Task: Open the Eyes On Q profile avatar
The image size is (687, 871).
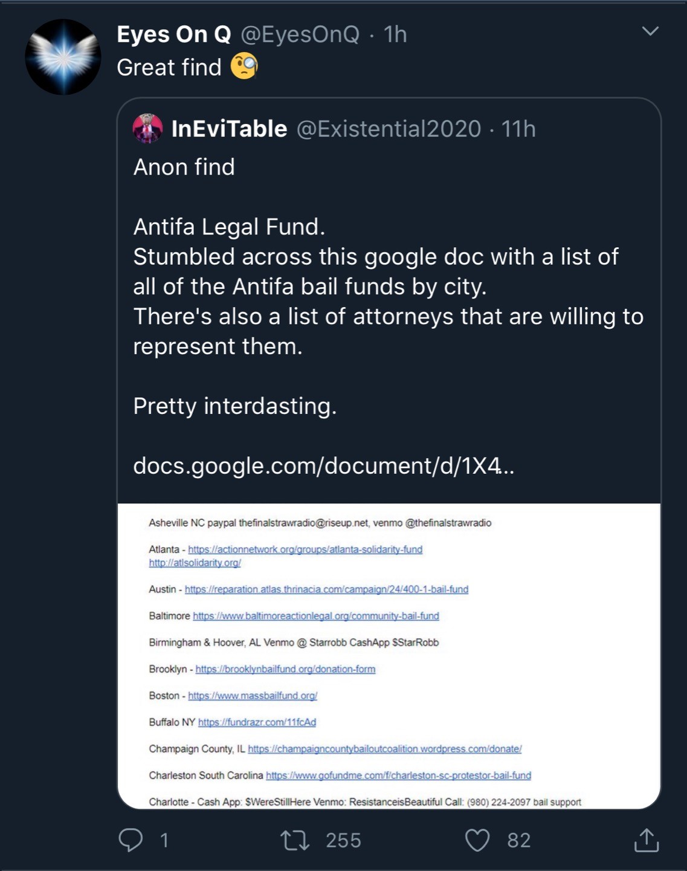Action: coord(63,57)
